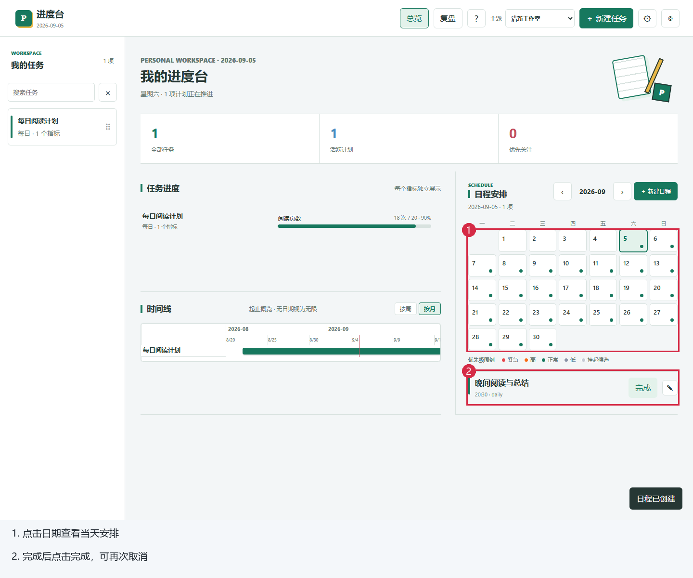This screenshot has height=578, width=693.
Task: Click the 挂起候选 legend entry
Action: point(595,360)
